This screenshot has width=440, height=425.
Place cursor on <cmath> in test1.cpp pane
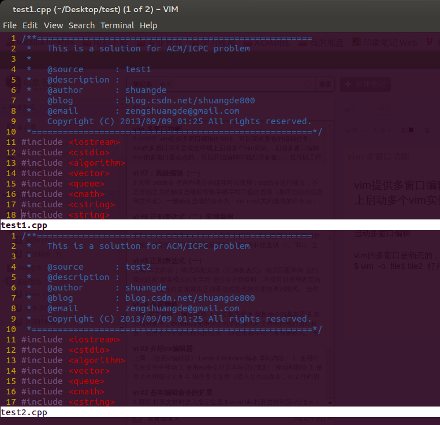87,194
